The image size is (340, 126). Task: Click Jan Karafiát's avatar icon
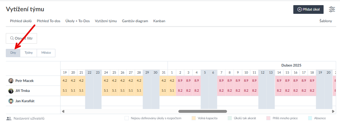(x=11, y=101)
